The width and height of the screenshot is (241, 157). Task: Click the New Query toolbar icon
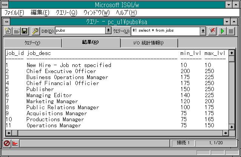pyautogui.click(x=8, y=31)
